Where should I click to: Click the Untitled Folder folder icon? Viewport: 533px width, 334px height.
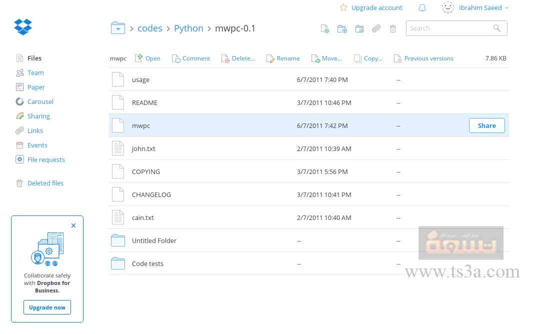[118, 240]
